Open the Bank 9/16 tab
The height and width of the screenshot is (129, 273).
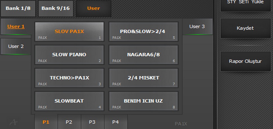(56, 8)
